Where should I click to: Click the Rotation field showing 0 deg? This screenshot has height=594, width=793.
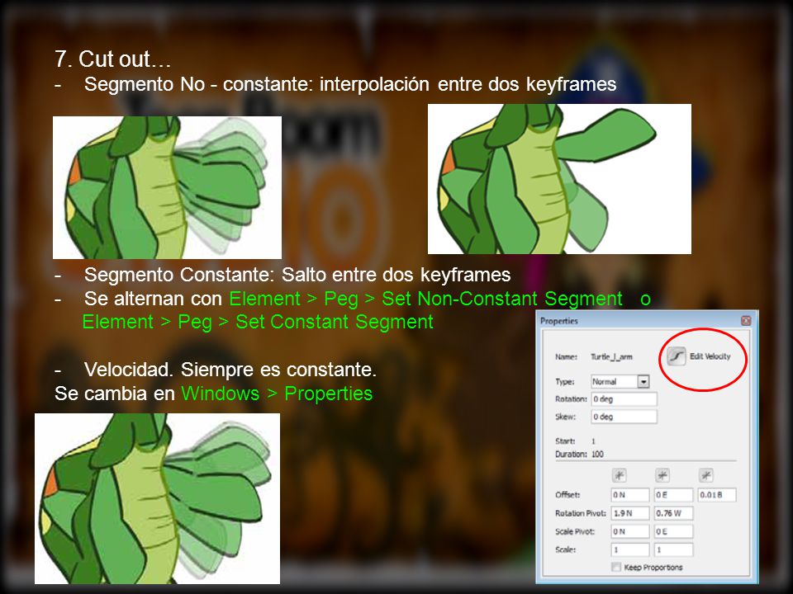coord(624,399)
